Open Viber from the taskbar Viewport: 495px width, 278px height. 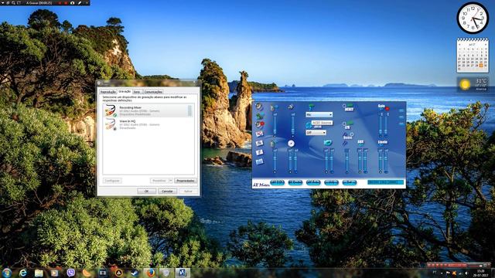[x=70, y=273]
